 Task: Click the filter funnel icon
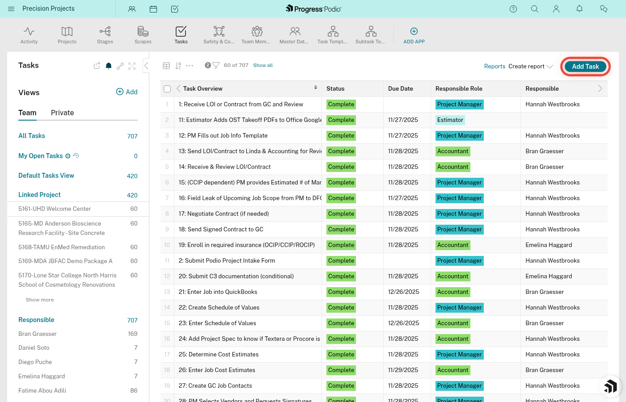(x=216, y=66)
